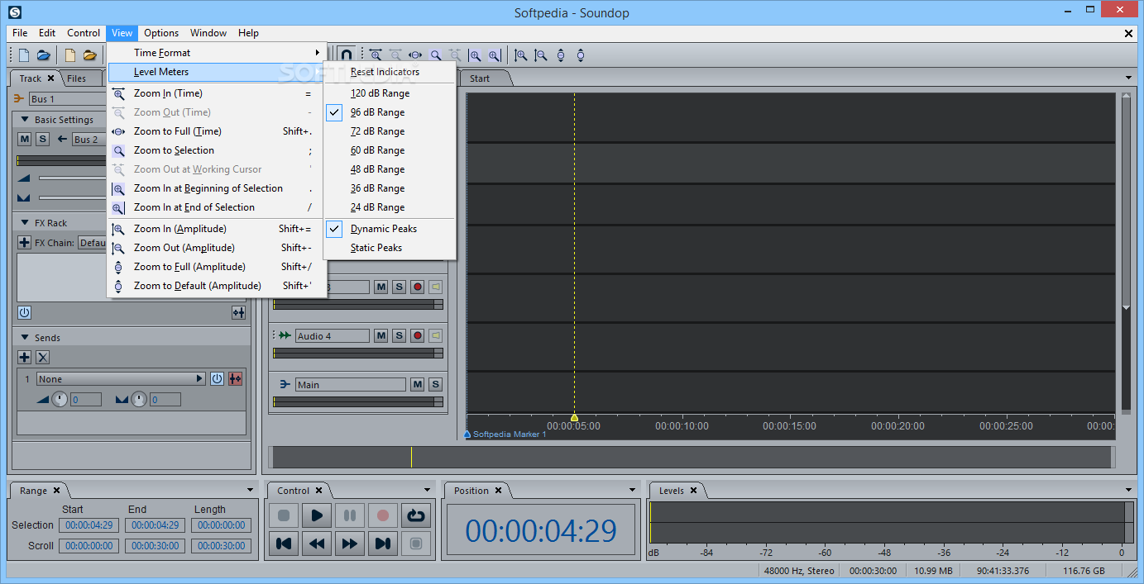1144x584 pixels.
Task: Toggle power button on send 1
Action: pyautogui.click(x=217, y=378)
